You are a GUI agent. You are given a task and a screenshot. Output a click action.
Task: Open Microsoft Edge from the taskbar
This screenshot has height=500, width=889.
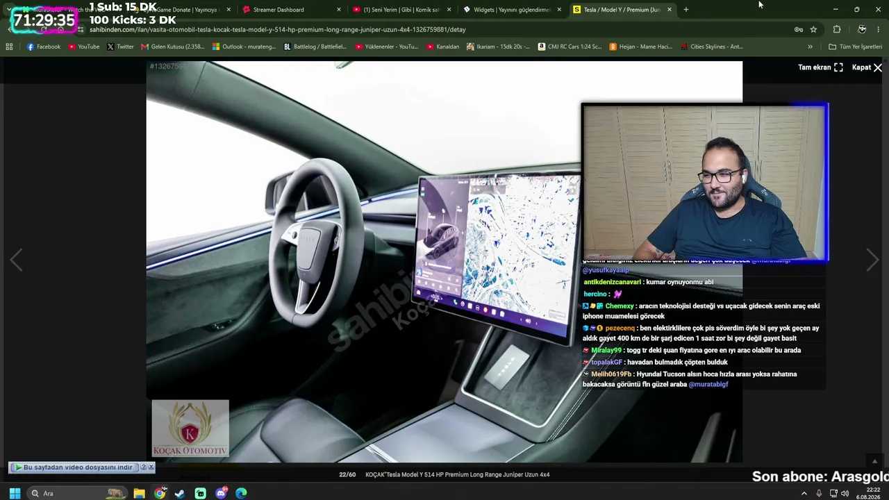coord(241,493)
